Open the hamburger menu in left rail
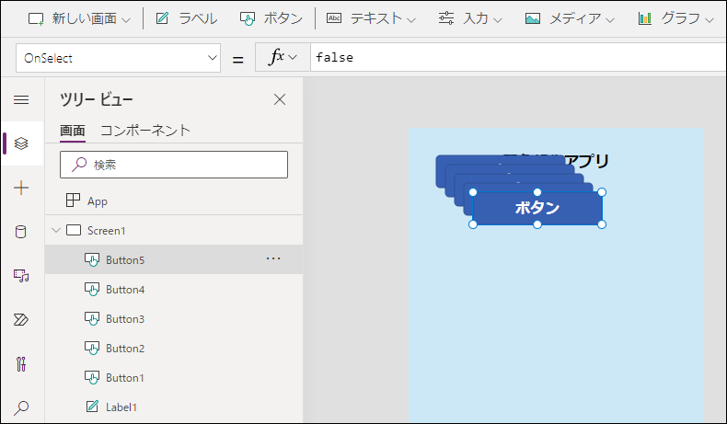 pyautogui.click(x=21, y=99)
